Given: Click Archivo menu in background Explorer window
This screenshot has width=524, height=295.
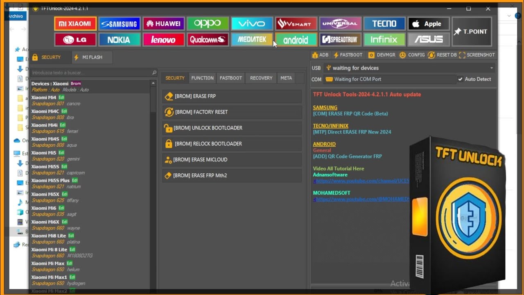Looking at the screenshot, I should point(16,16).
